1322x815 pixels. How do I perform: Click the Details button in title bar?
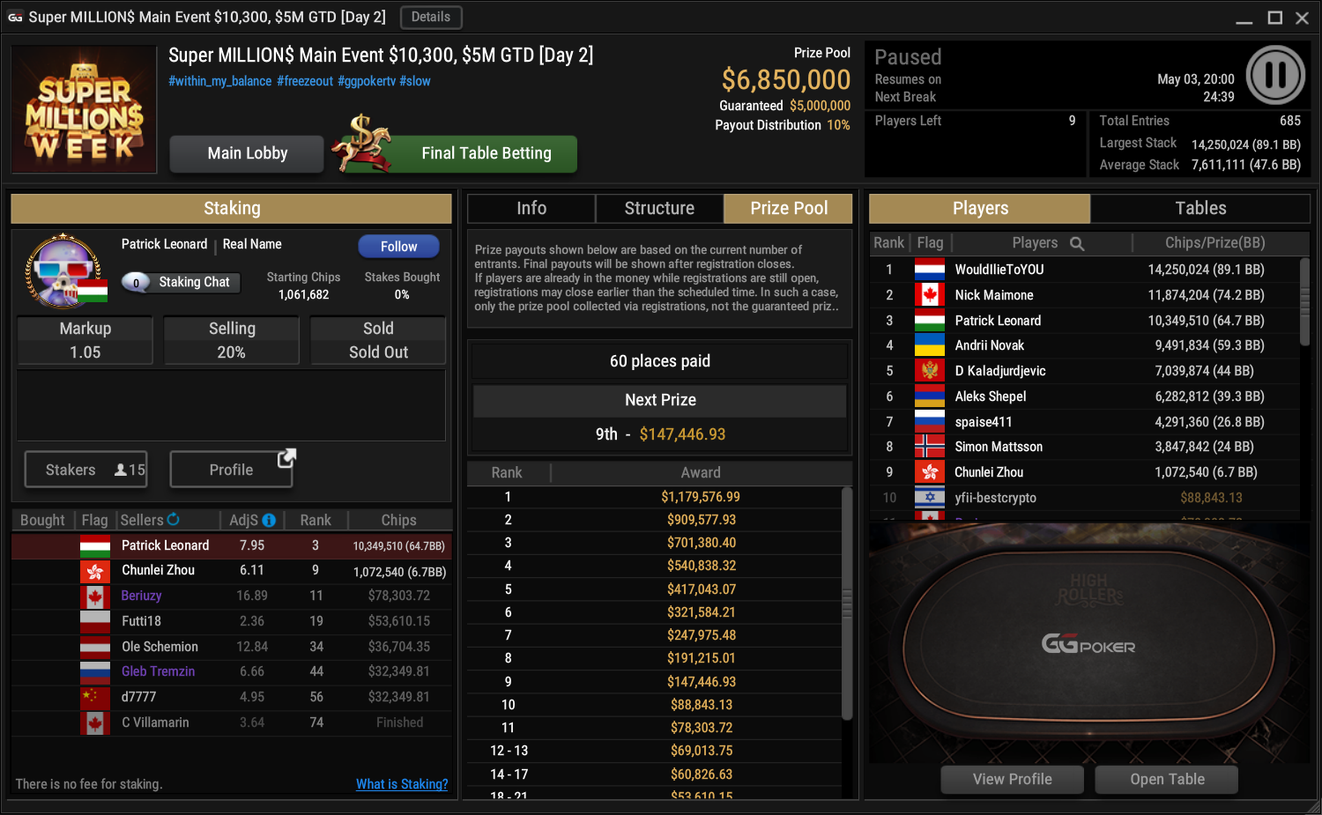click(x=431, y=17)
